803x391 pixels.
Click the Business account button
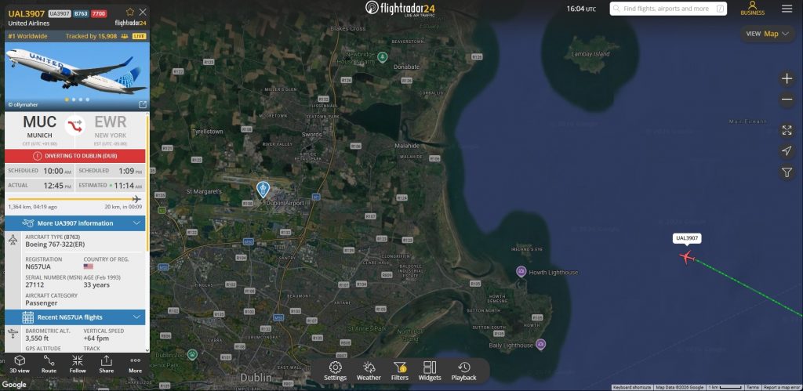(x=752, y=9)
